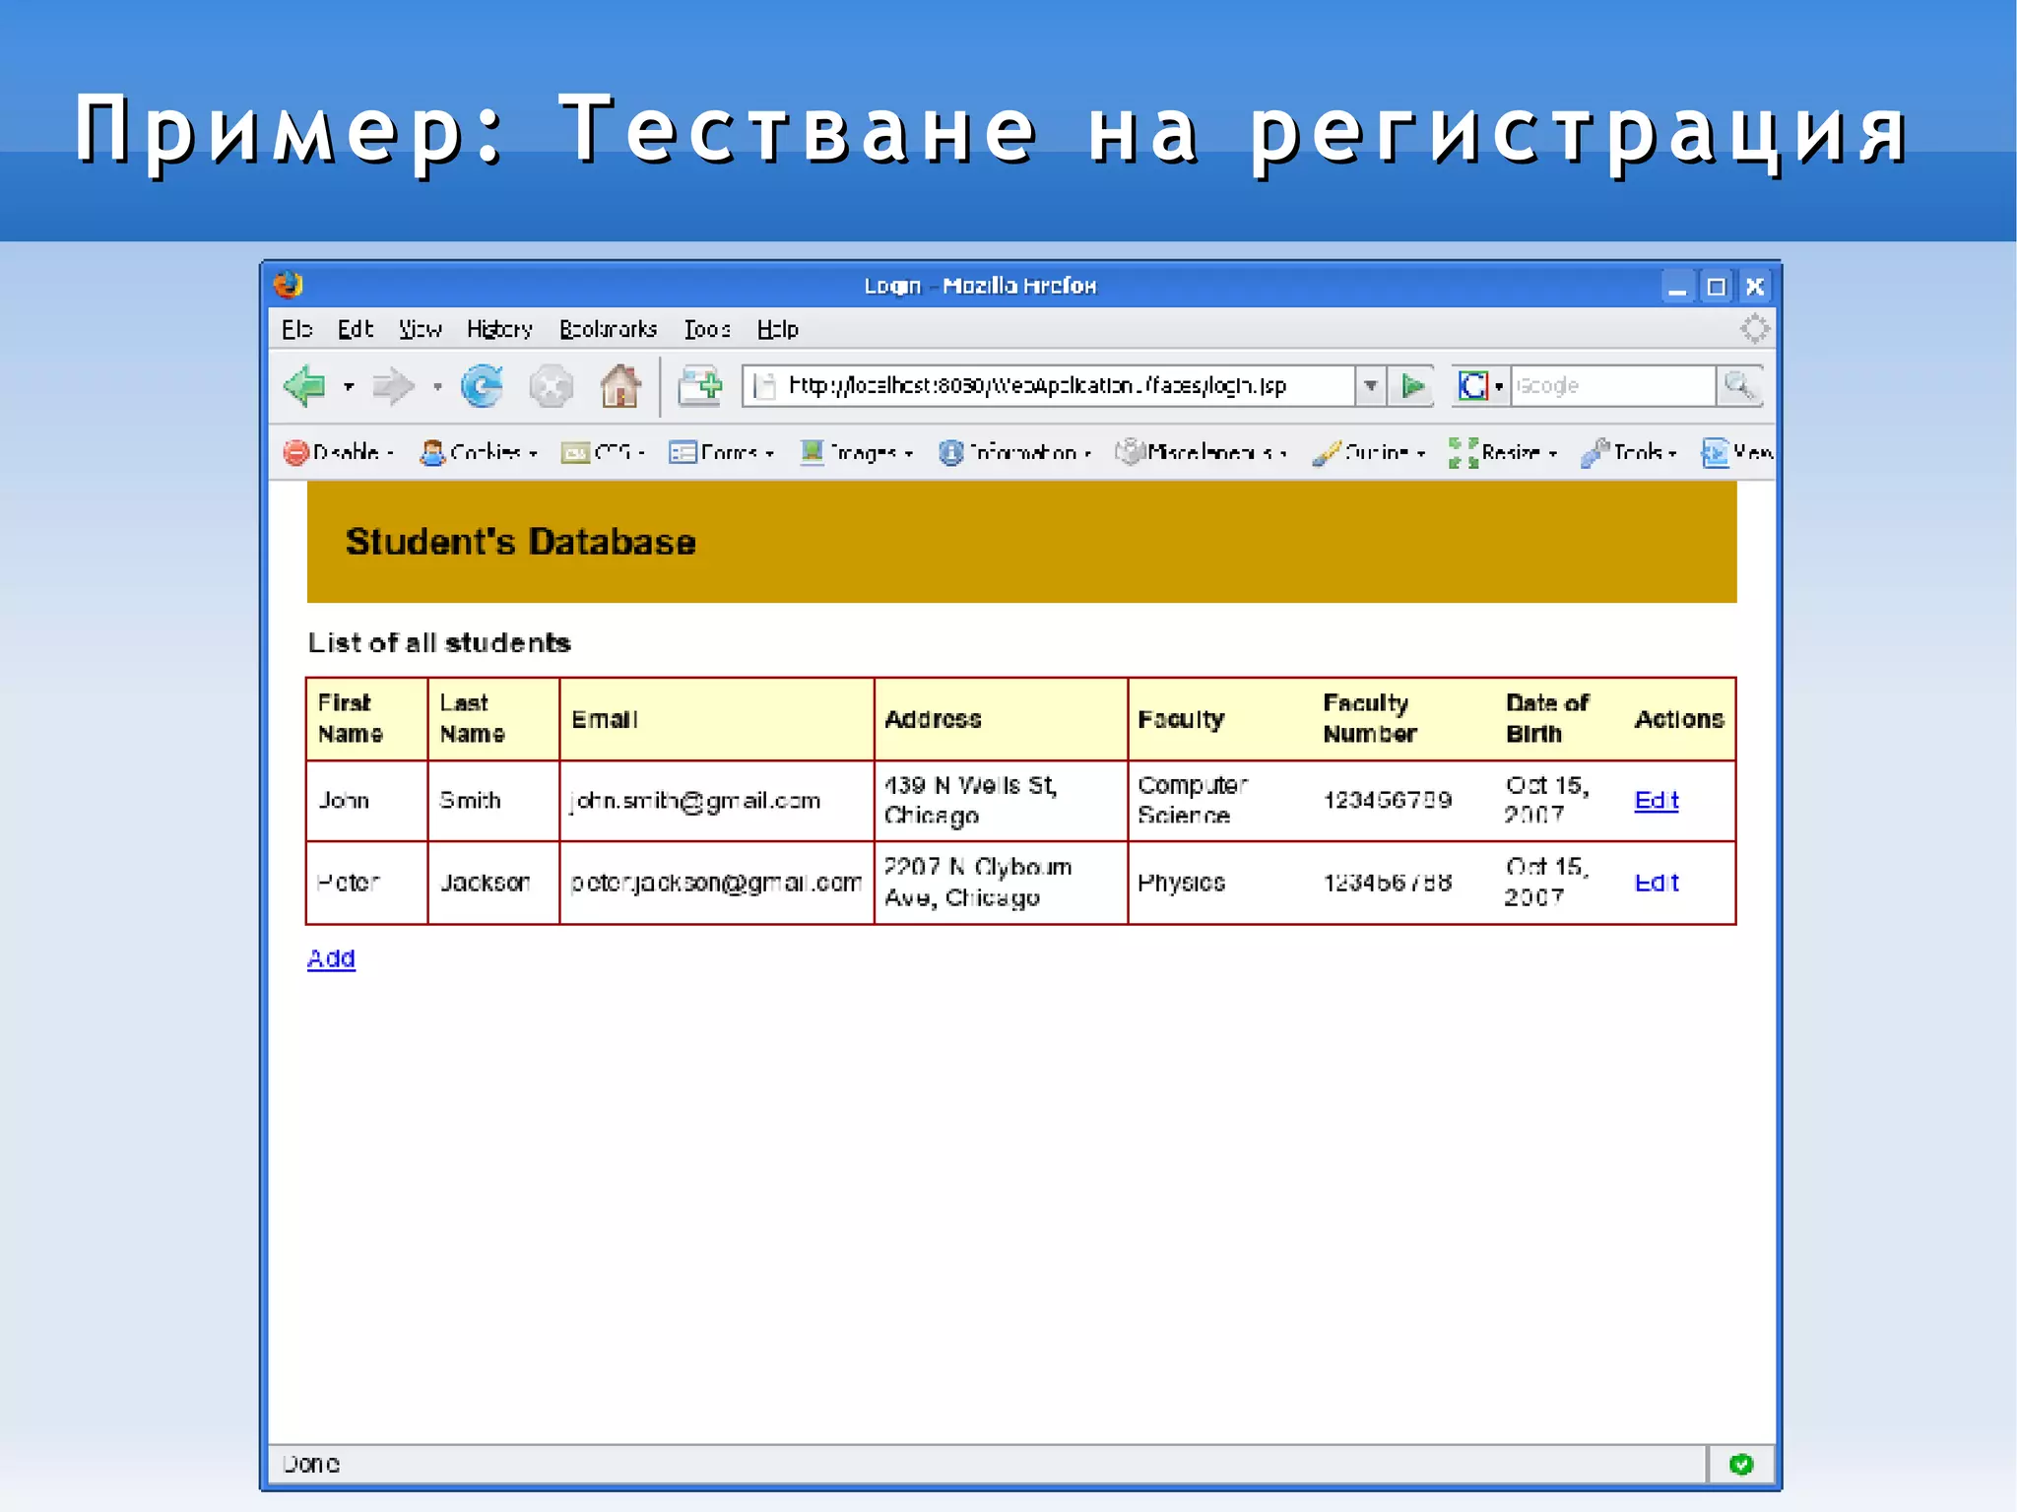Minimize the Firefox window
The width and height of the screenshot is (2017, 1512).
point(1677,287)
